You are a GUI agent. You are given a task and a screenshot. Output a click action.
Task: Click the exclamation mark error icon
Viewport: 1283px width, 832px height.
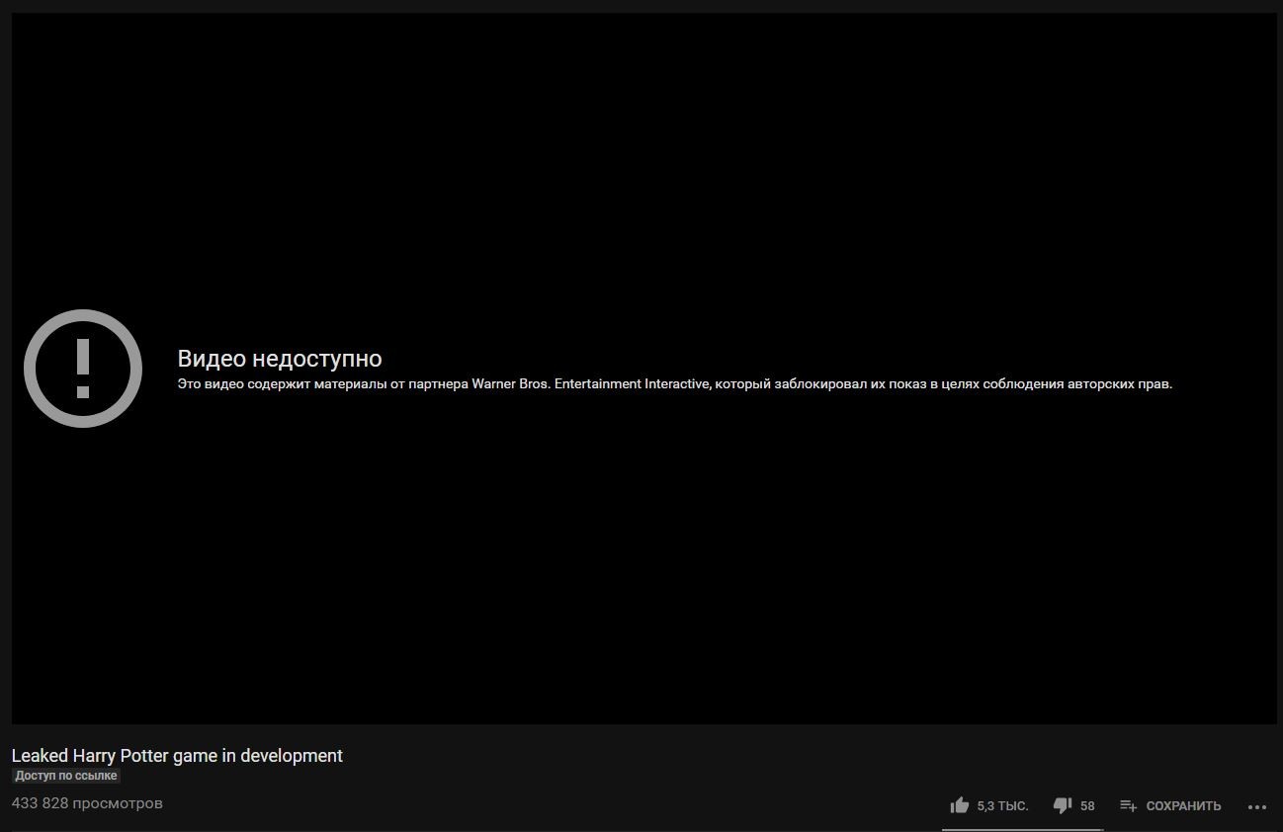coord(83,369)
